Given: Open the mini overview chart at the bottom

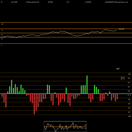Looking at the screenshot, I should pos(65,126).
